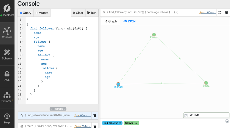Delete the current result with the top trash icon
230x128 pixels.
pyautogui.click(x=226, y=13)
